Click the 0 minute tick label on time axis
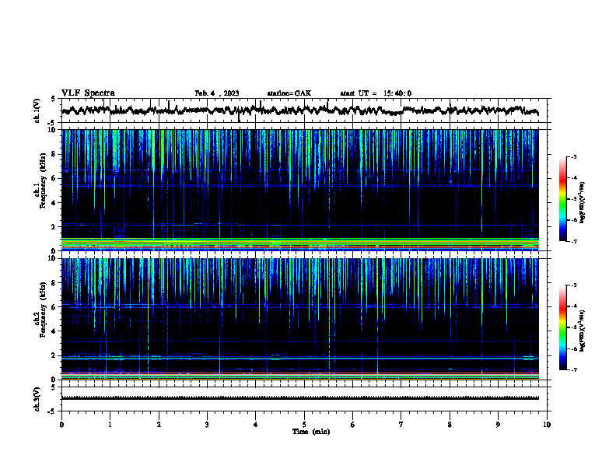 click(x=61, y=425)
